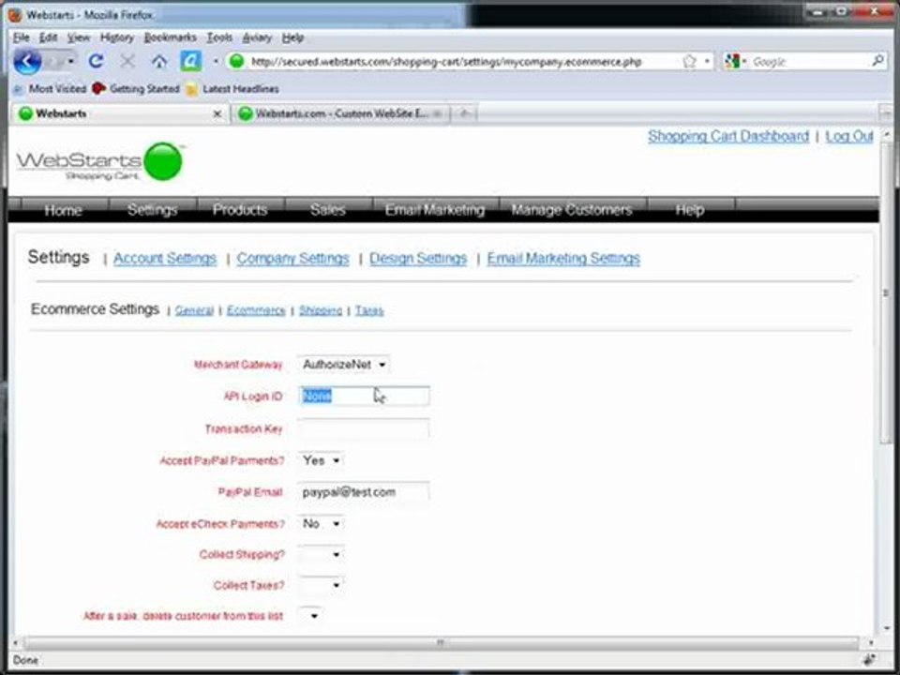Viewport: 900px width, 675px height.
Task: Open the Bookmarks menu
Action: [171, 37]
